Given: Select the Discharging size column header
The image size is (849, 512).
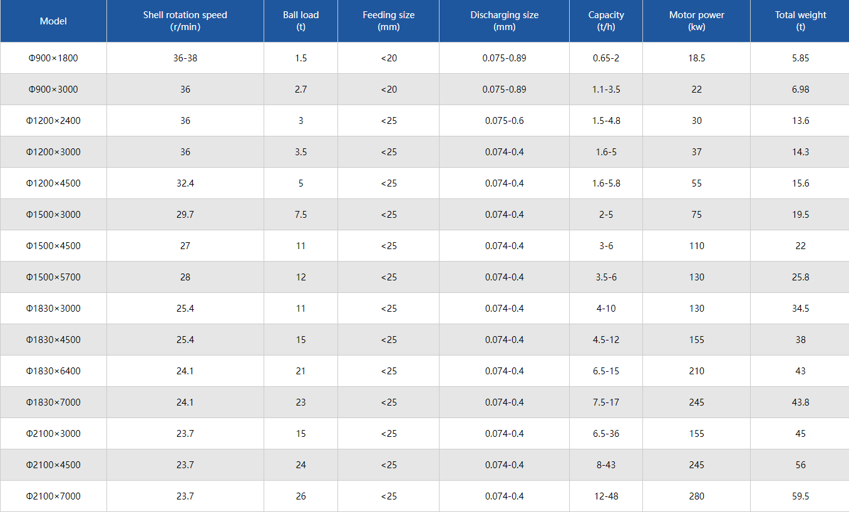Looking at the screenshot, I should pyautogui.click(x=504, y=21).
